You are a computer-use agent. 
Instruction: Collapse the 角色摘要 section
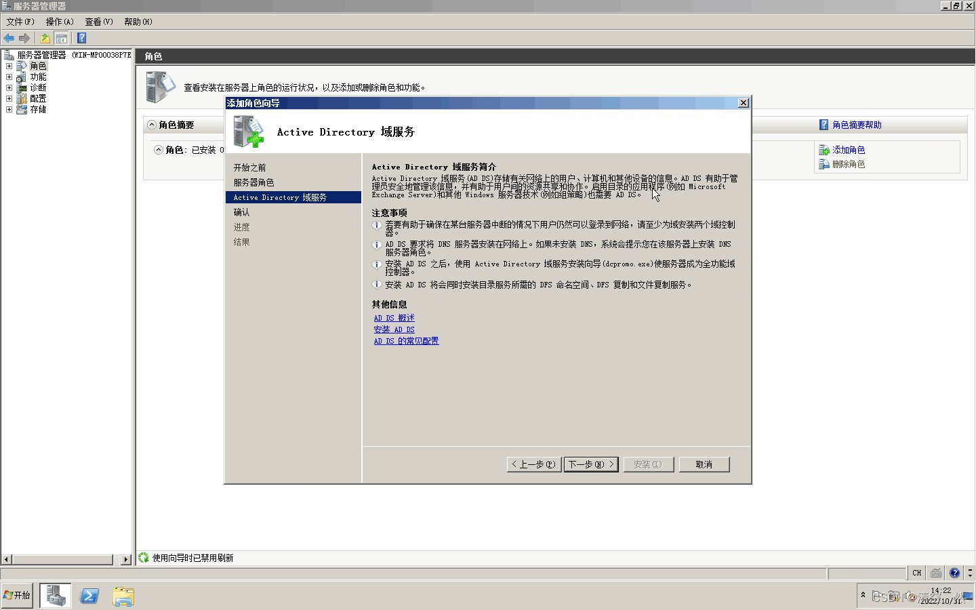click(152, 125)
